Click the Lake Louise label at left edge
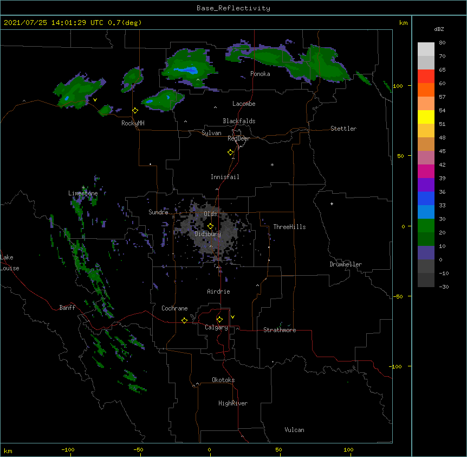The width and height of the screenshot is (467, 457). coord(10,263)
